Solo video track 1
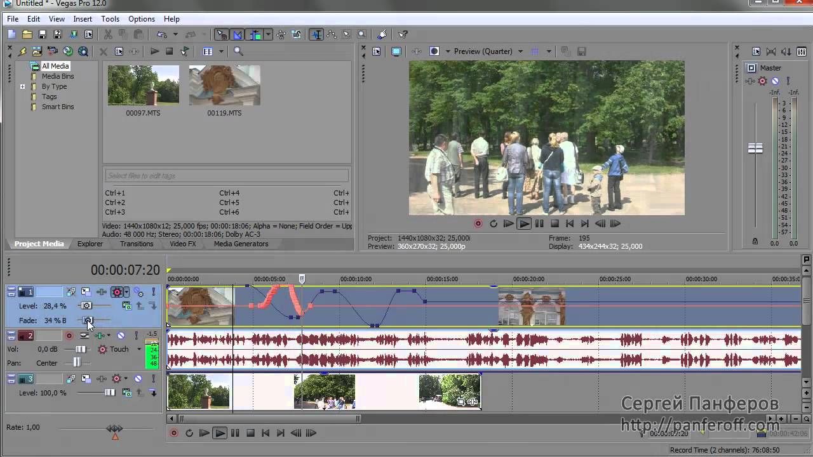This screenshot has width=813, height=457. (153, 292)
